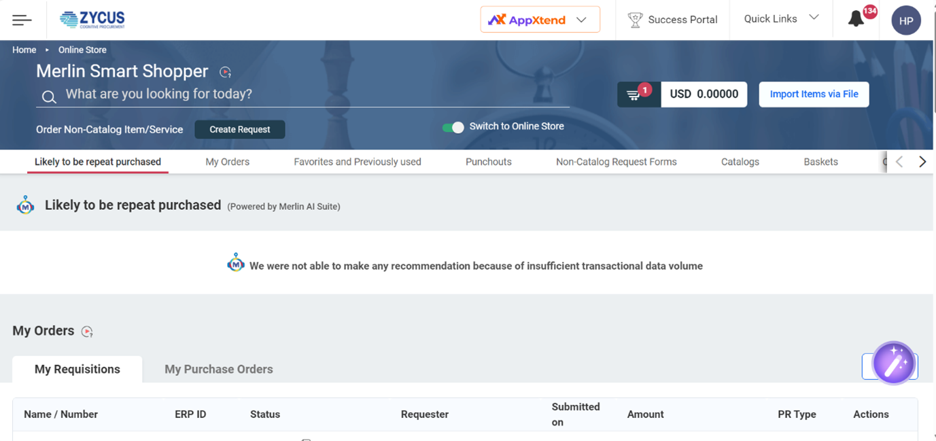The image size is (936, 441).
Task: Click the Success Portal trophy icon
Action: [x=635, y=20]
